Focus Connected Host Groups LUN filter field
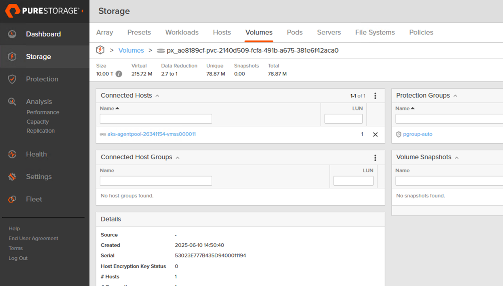Image resolution: width=503 pixels, height=286 pixels. pyautogui.click(x=353, y=181)
